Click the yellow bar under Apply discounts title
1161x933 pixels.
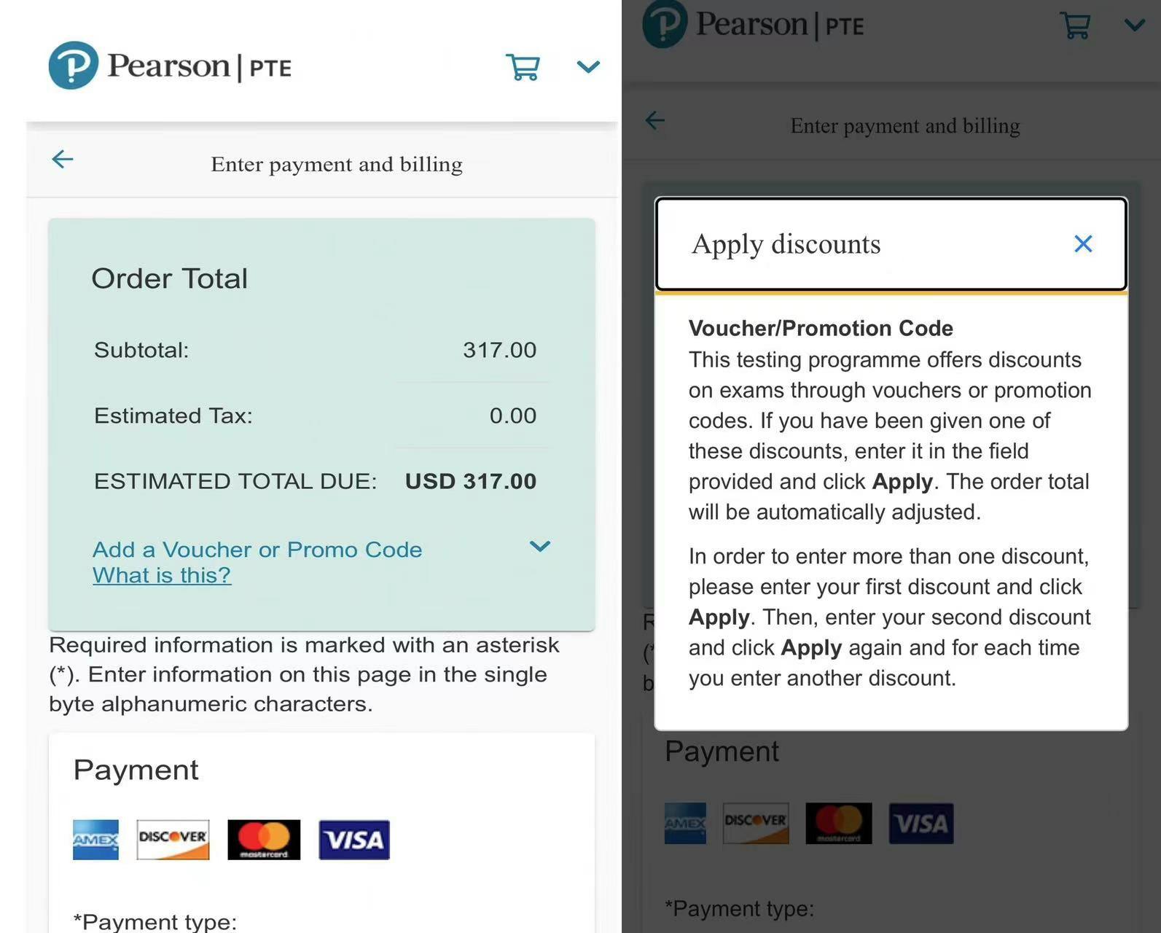890,294
